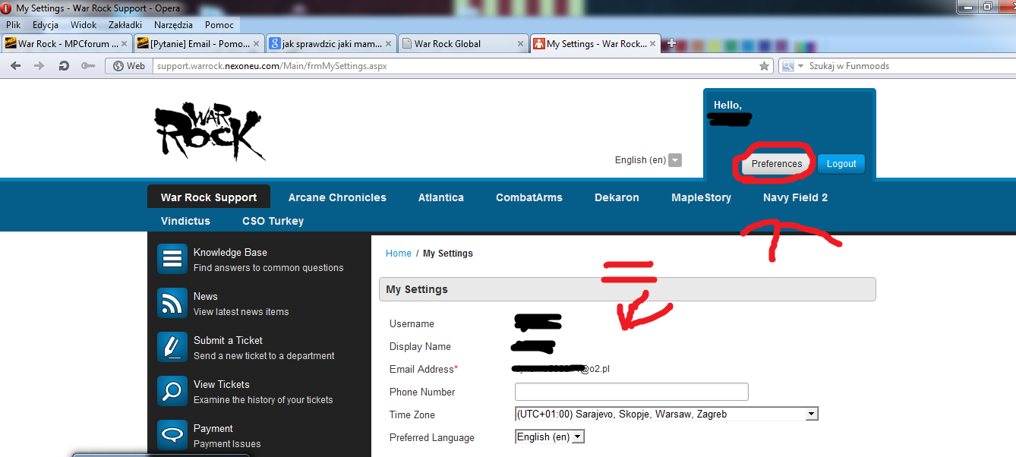Open the Navy Field 2 nav tab
This screenshot has width=1016, height=457.
[x=795, y=197]
